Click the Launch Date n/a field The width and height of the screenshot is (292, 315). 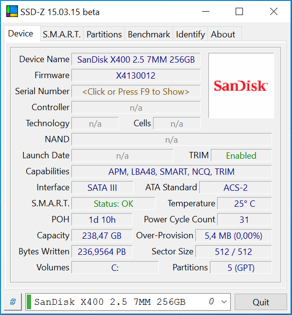122,155
